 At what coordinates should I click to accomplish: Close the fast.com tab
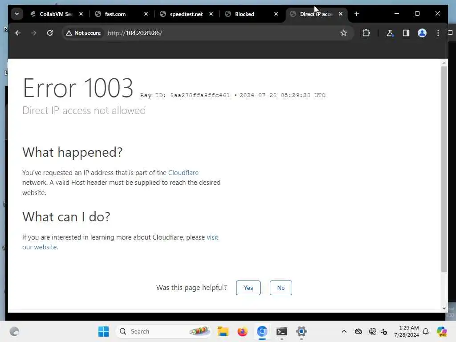click(146, 14)
